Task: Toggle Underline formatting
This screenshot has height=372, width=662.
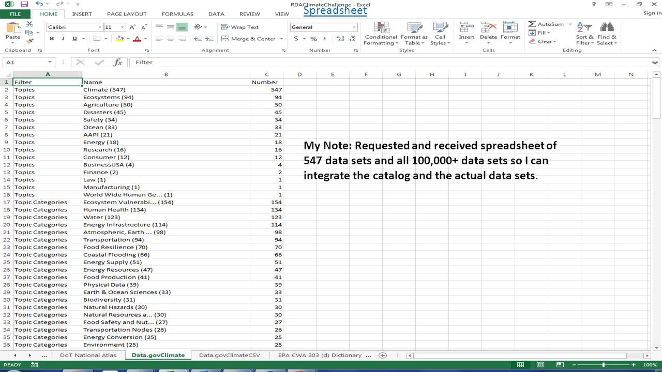Action: point(74,39)
